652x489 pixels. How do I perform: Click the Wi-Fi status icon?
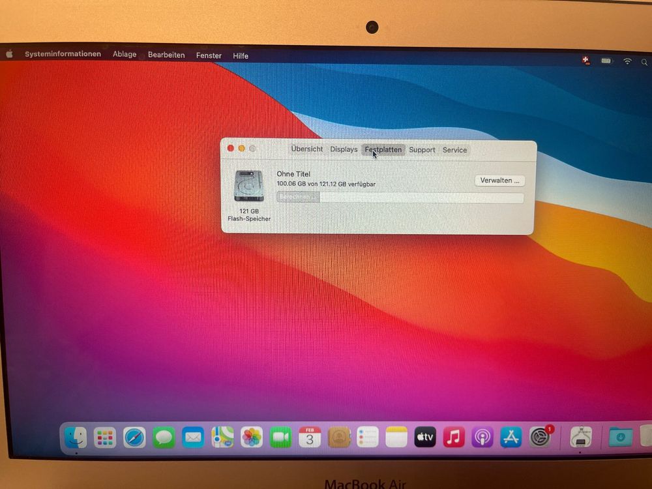tap(627, 61)
